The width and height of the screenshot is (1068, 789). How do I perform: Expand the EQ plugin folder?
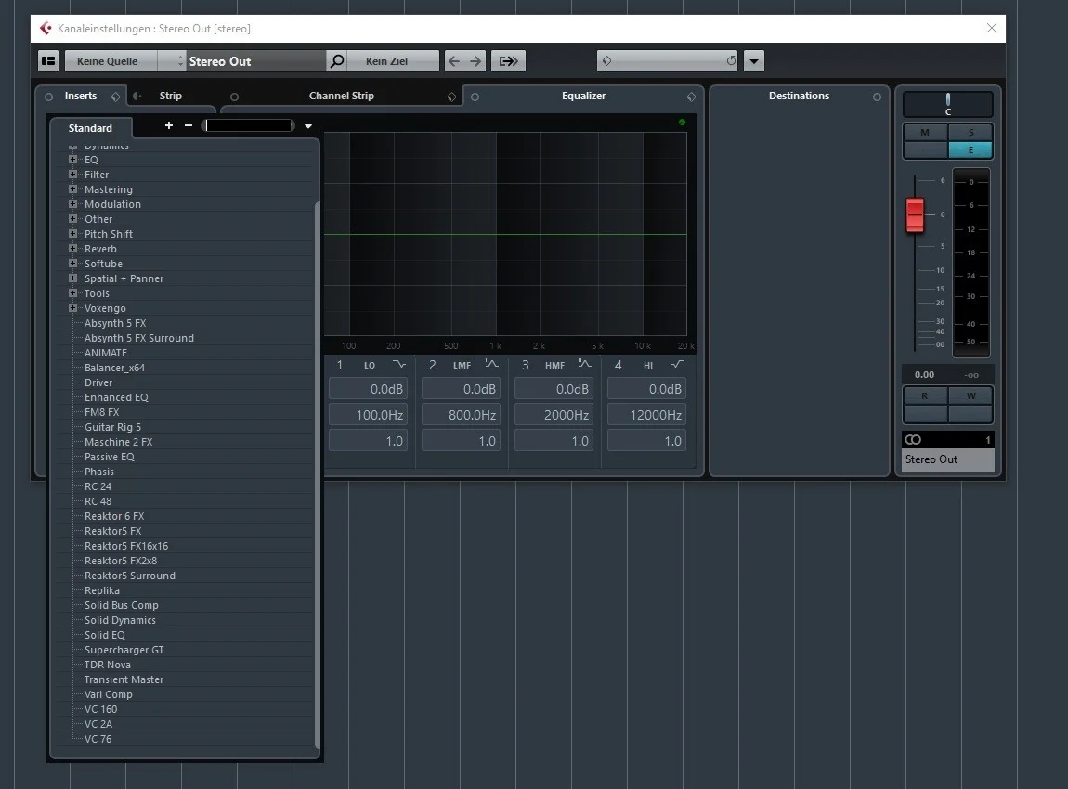[72, 160]
